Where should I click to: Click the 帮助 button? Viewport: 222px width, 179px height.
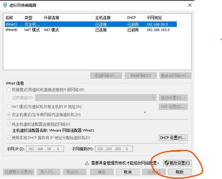pyautogui.click(x=180, y=172)
